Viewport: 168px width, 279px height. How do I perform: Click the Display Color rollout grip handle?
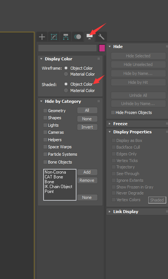[98, 59]
